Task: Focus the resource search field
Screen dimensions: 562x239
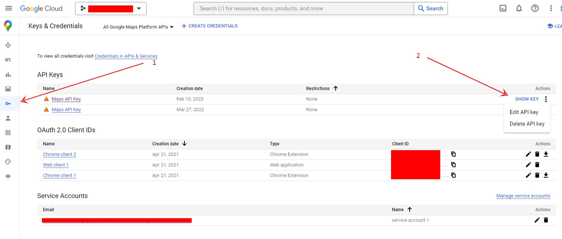Action: coord(304,8)
